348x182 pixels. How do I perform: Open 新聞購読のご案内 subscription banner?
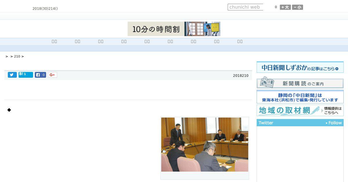[300, 83]
